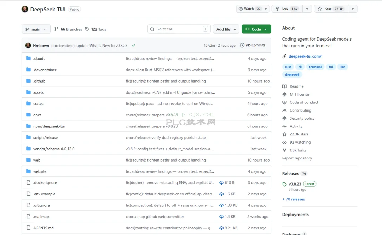The height and width of the screenshot is (235, 382).
Task: Click the green commit status checkmark
Action: coord(133,45)
